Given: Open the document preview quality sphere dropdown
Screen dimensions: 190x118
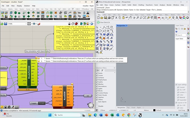Looking at the screenshot, I should pyautogui.click(x=94, y=24).
